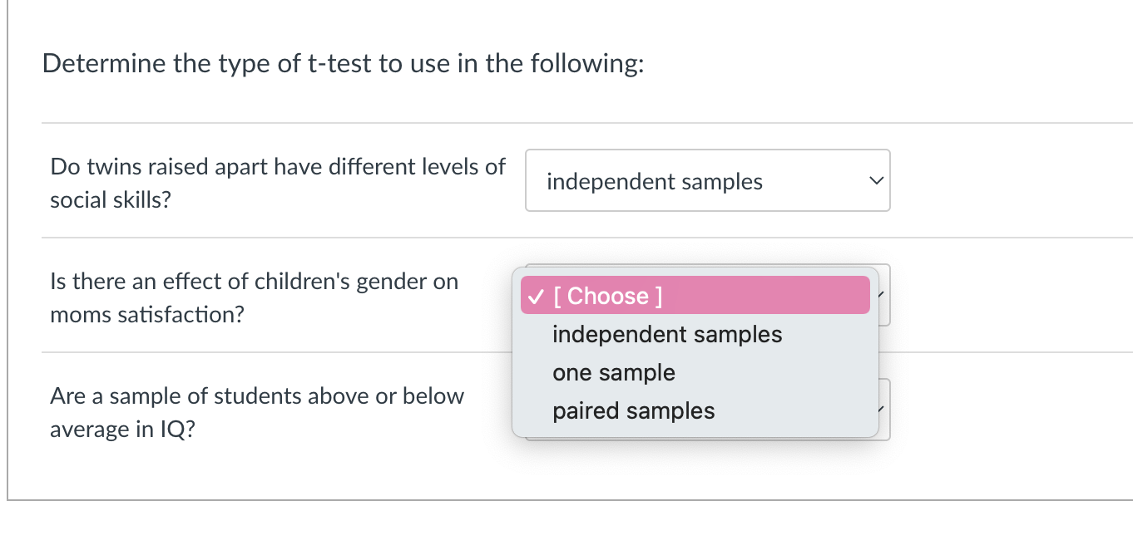The image size is (1133, 550).
Task: Open the twins question answer dropdown
Action: click(707, 181)
